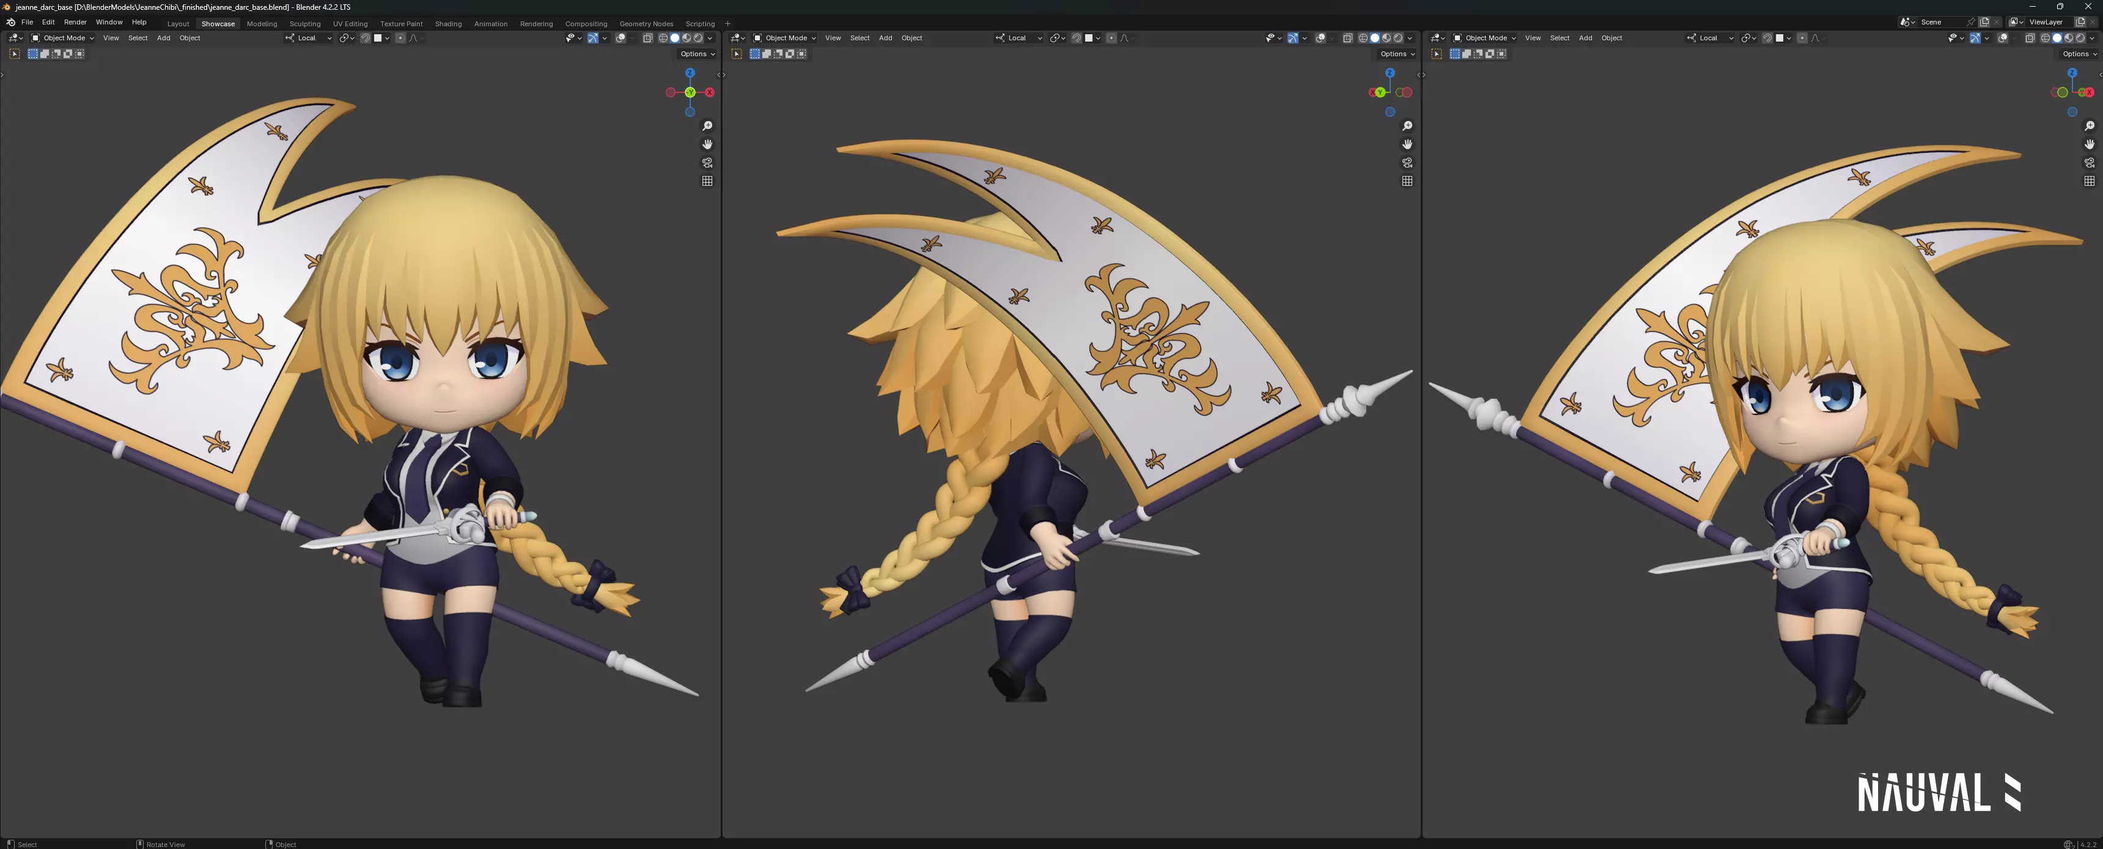Viewport: 2103px width, 849px height.
Task: Switch to Sculpting workspace tab
Action: coord(304,24)
